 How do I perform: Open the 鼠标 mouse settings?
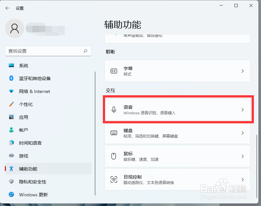click(x=178, y=156)
